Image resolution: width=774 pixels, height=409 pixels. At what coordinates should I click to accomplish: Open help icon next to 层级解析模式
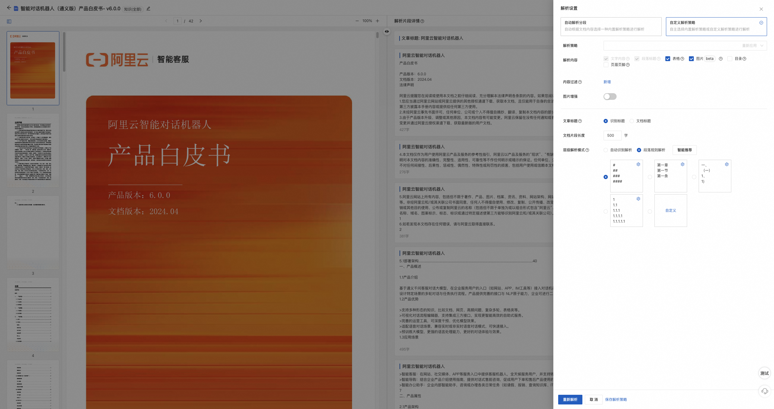(x=587, y=150)
